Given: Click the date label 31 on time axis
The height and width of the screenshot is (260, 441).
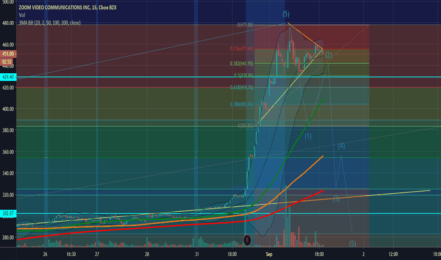Looking at the screenshot, I should pyautogui.click(x=196, y=254).
